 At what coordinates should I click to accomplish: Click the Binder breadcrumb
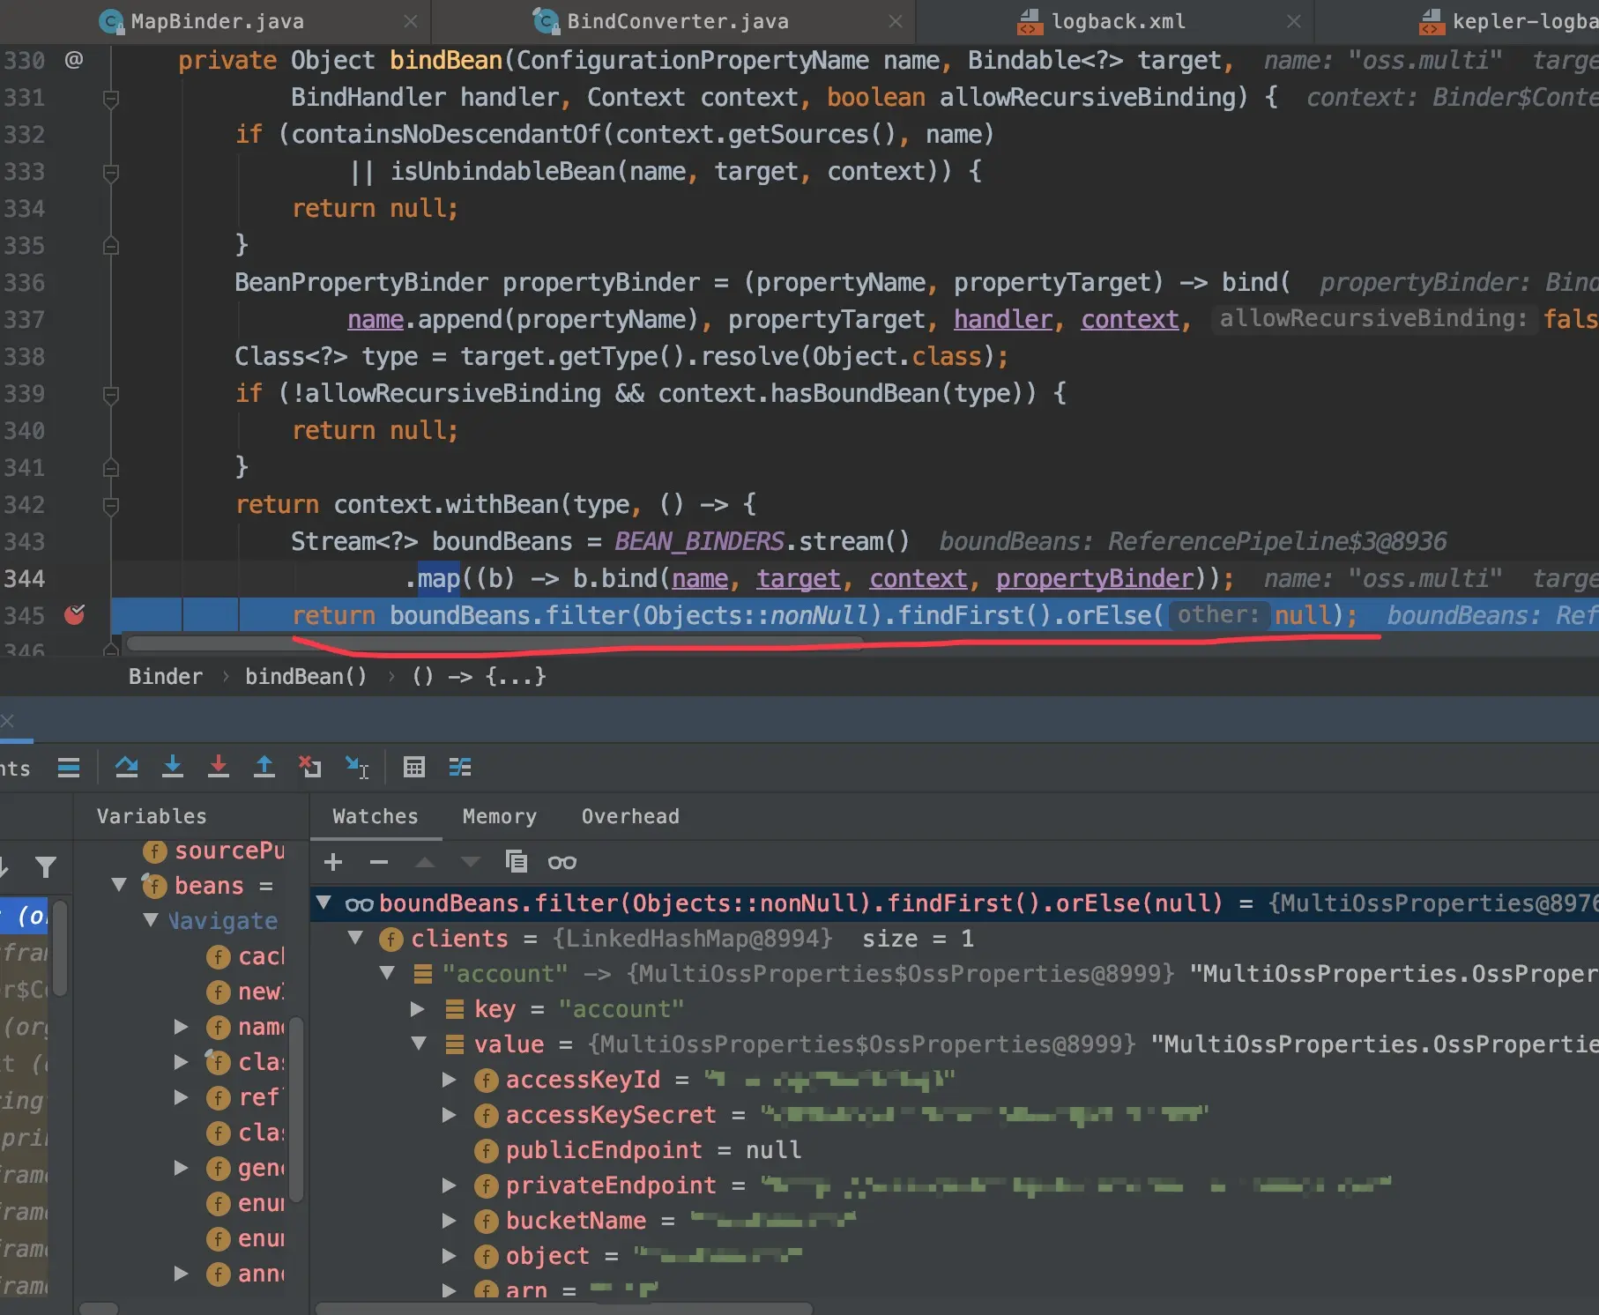[166, 676]
